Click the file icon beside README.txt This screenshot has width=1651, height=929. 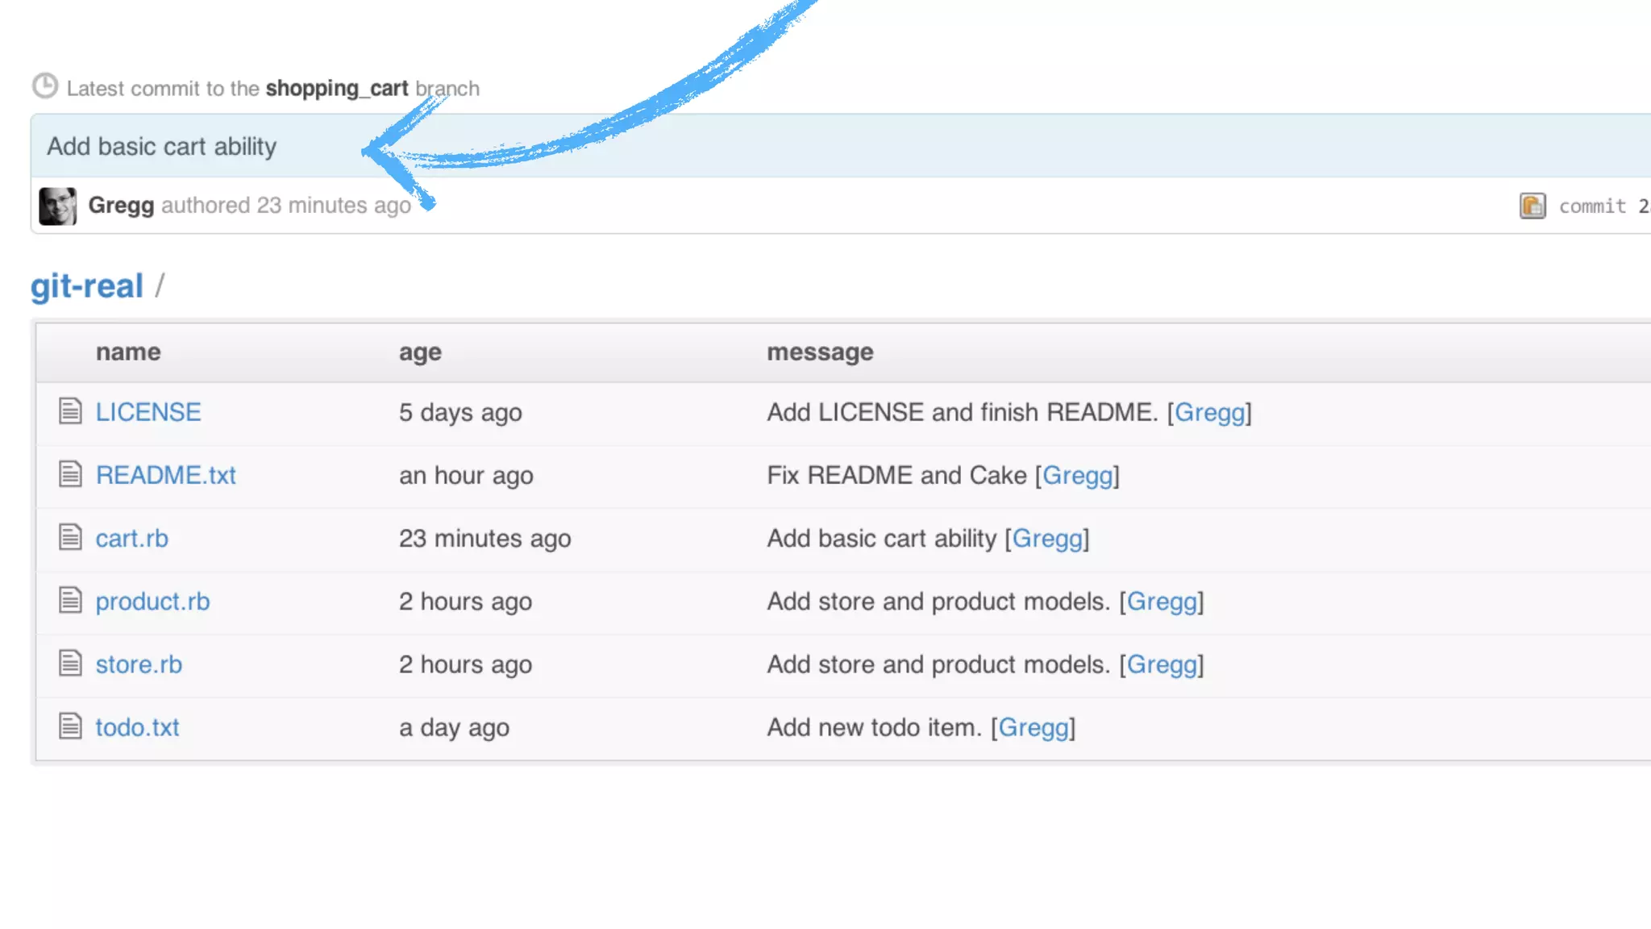point(70,474)
